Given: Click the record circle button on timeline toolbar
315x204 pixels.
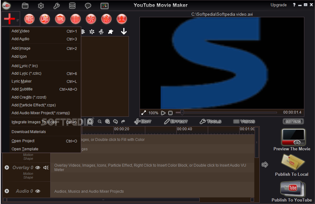Looking at the screenshot, I should [91, 121].
